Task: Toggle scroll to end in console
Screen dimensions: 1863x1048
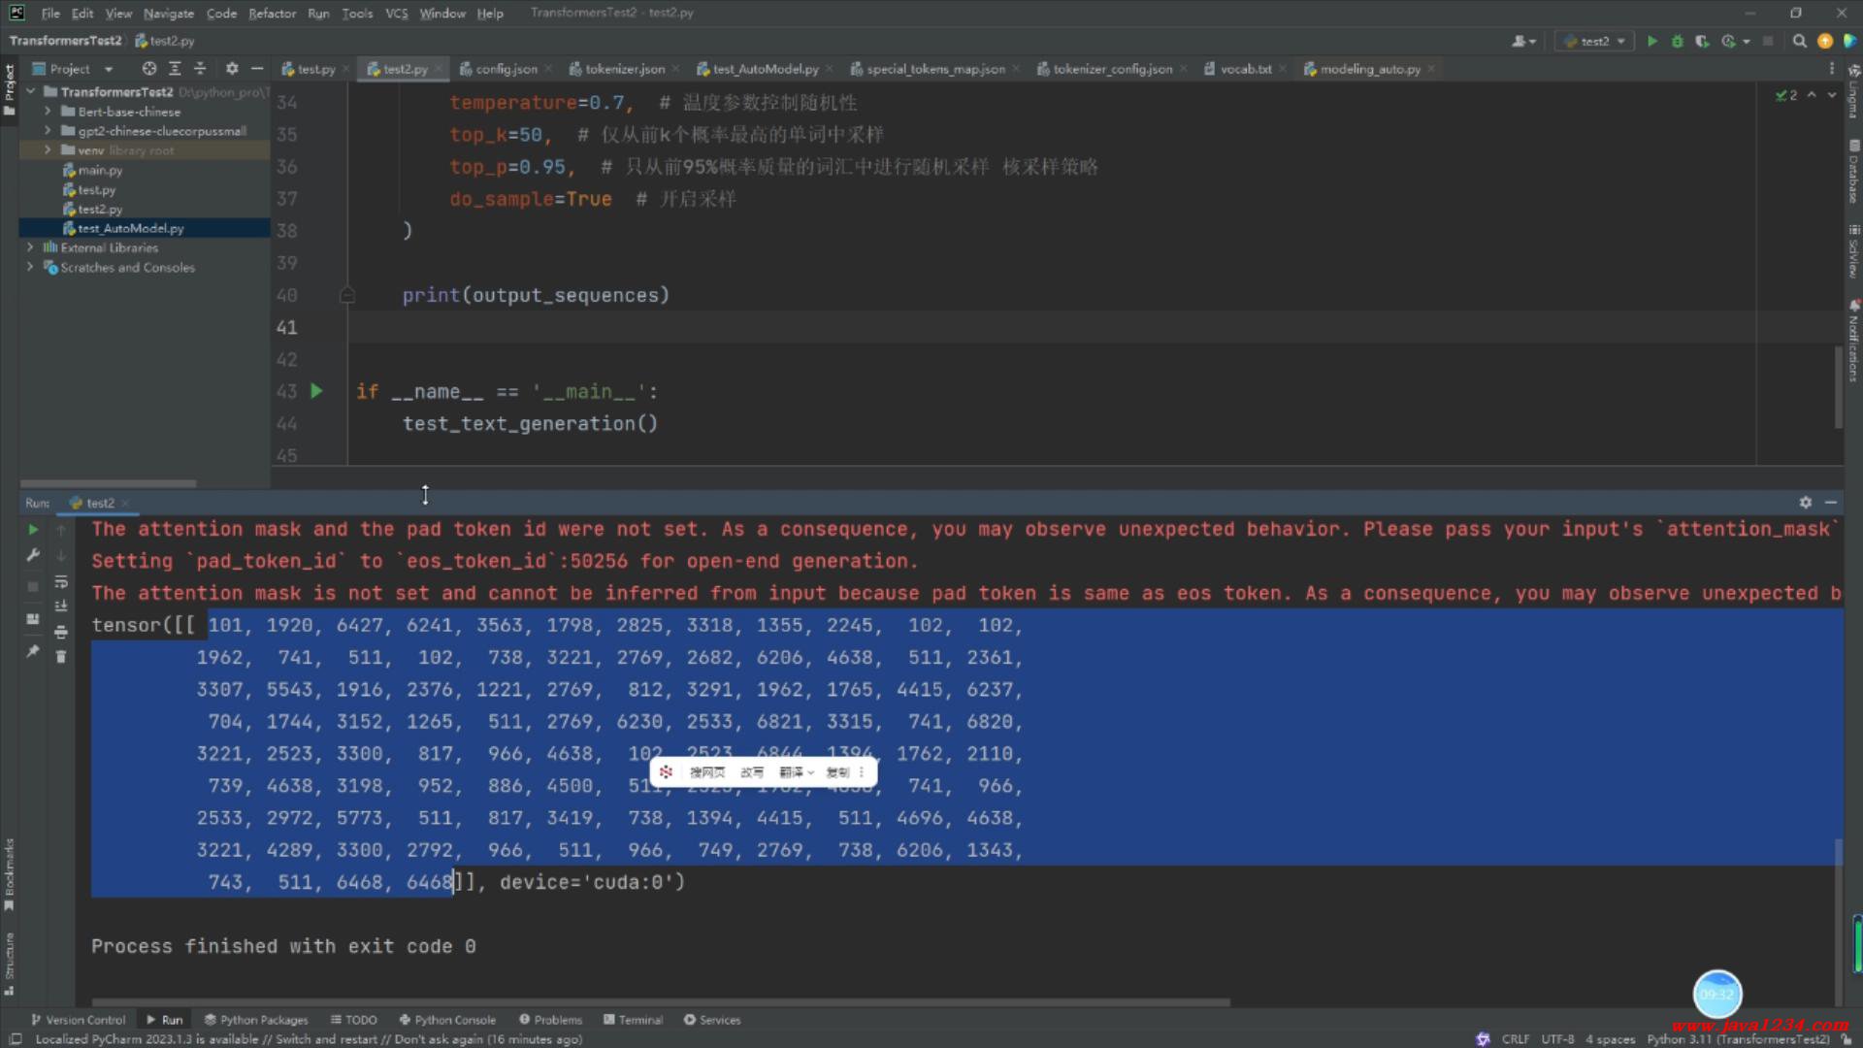Action: (61, 606)
